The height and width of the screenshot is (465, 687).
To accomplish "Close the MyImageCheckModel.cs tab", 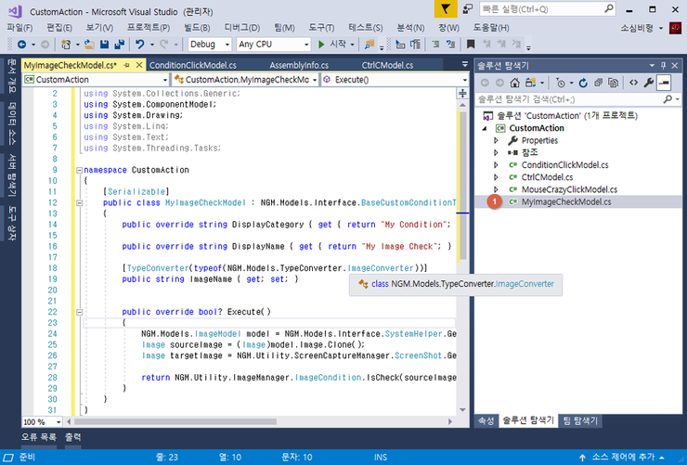I will [139, 65].
